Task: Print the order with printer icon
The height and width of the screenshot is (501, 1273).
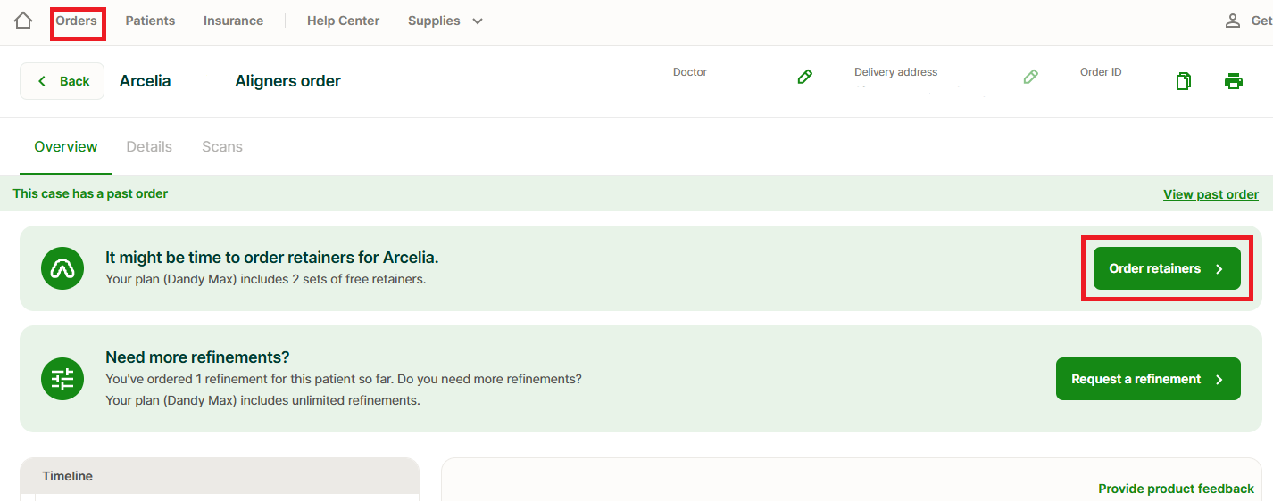Action: coord(1233,81)
